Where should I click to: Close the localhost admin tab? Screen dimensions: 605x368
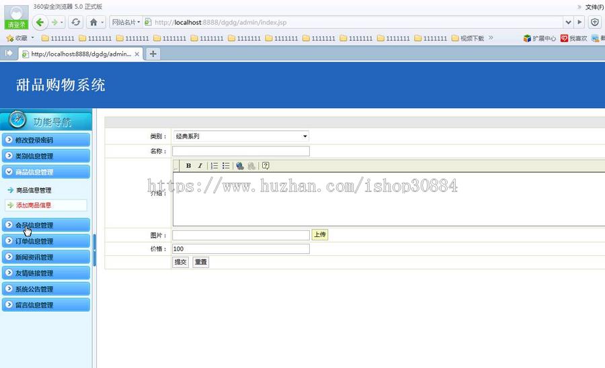137,54
